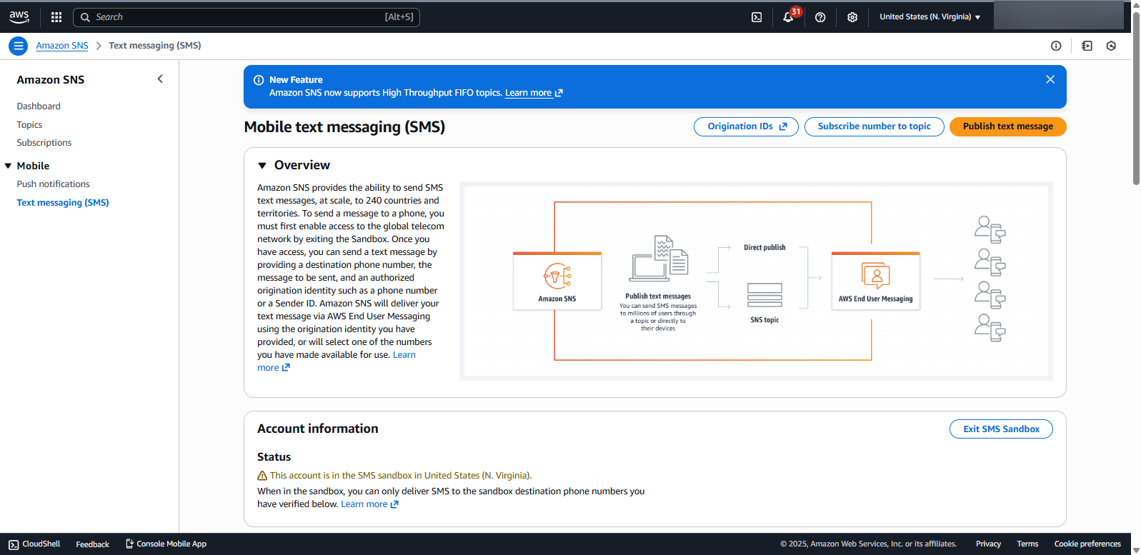This screenshot has width=1141, height=555.
Task: Click the AWS logo home icon
Action: tap(19, 17)
